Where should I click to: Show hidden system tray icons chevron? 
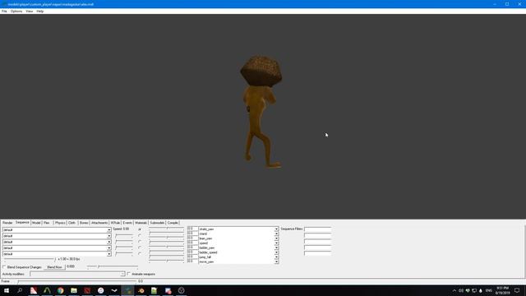tap(454, 290)
